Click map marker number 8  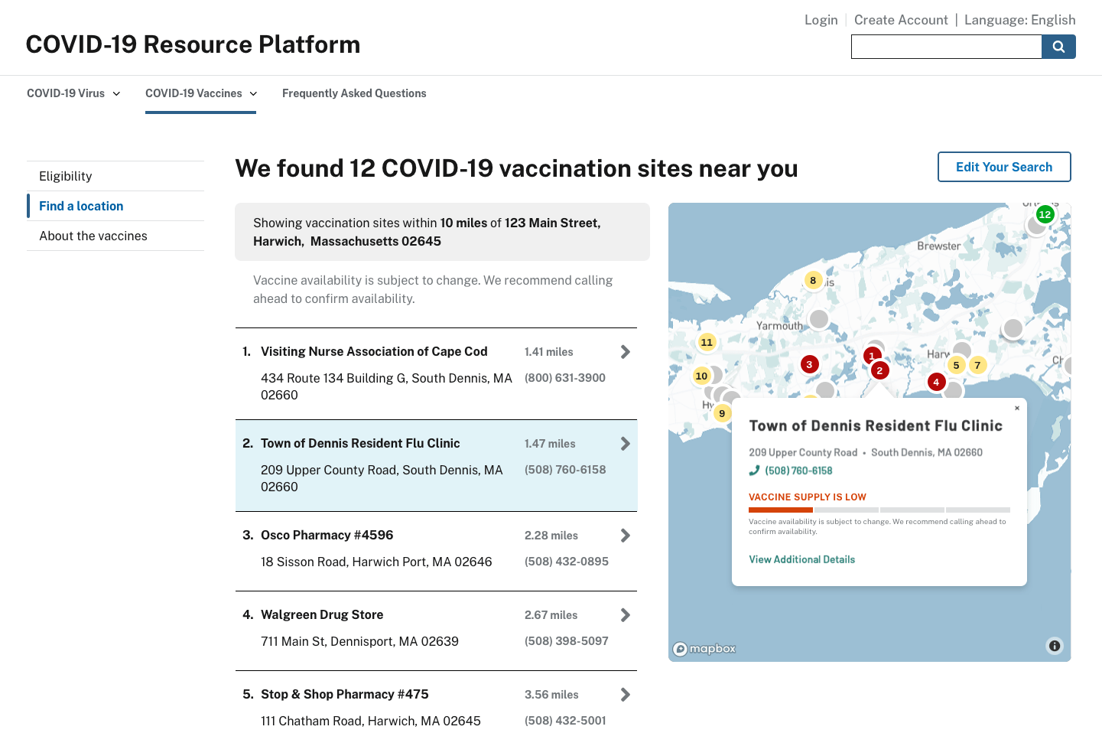(x=813, y=280)
